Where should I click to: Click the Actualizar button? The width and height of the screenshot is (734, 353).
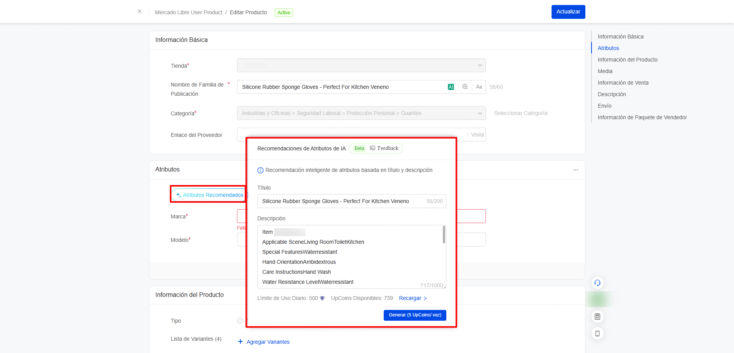[568, 12]
